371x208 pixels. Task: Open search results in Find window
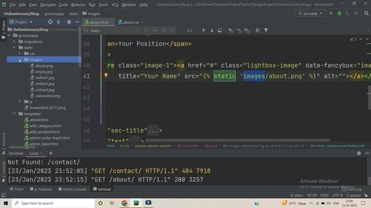click(220, 31)
